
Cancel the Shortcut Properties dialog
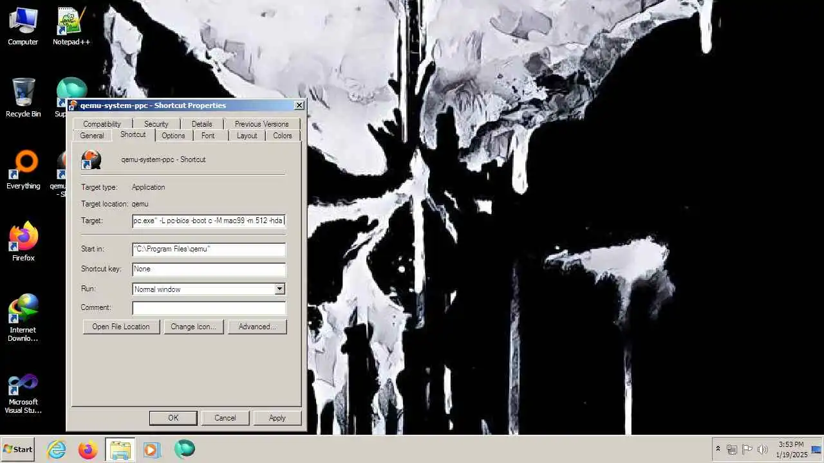tap(225, 418)
